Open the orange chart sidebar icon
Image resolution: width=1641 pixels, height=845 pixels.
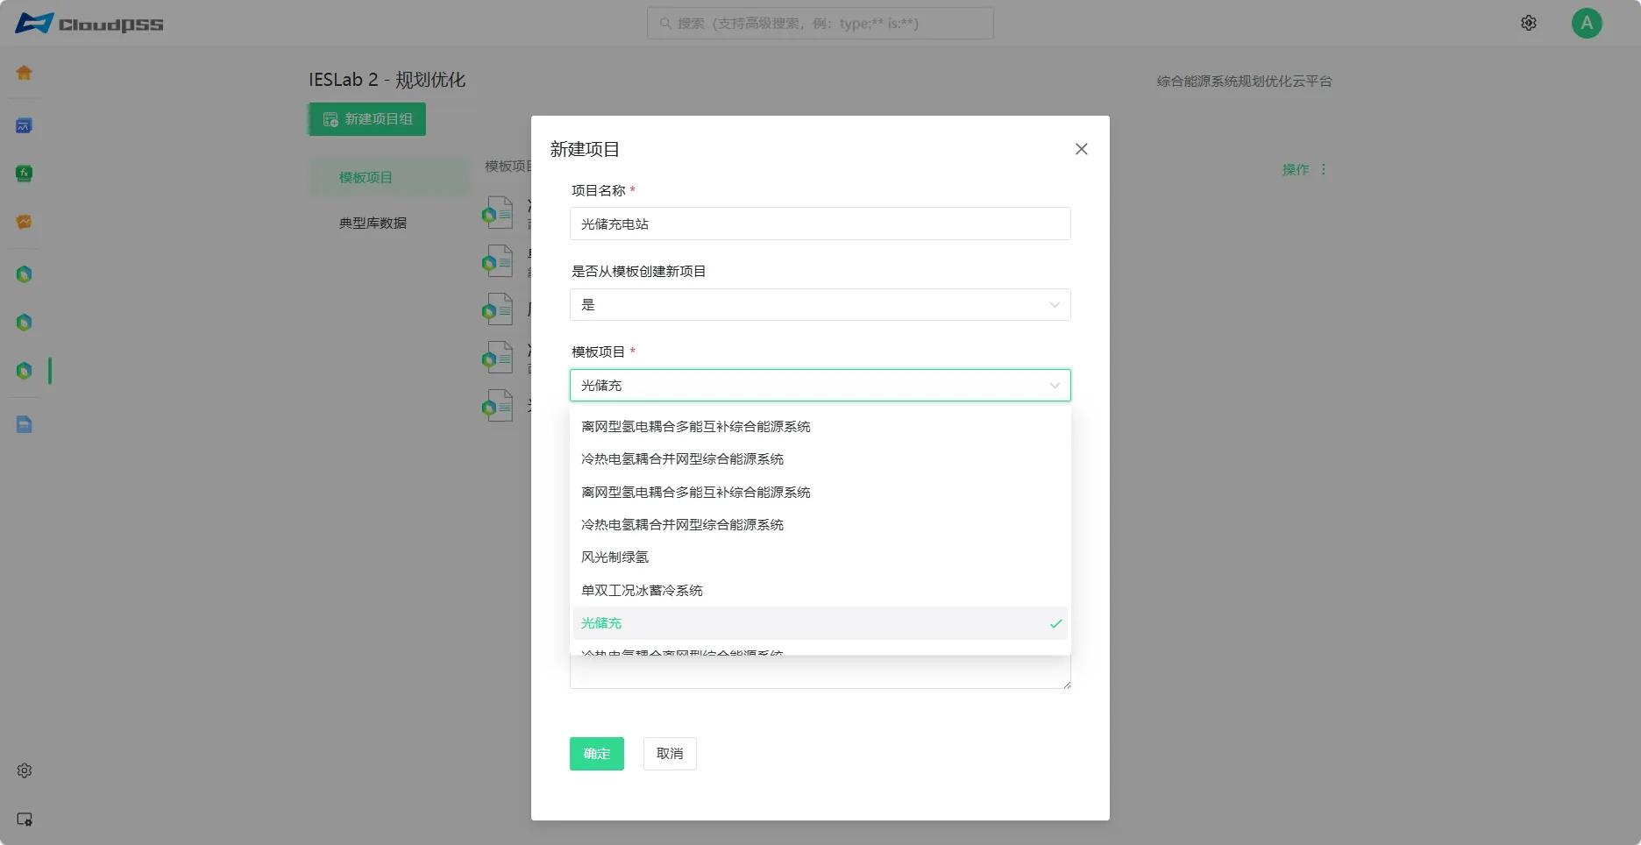(x=24, y=222)
